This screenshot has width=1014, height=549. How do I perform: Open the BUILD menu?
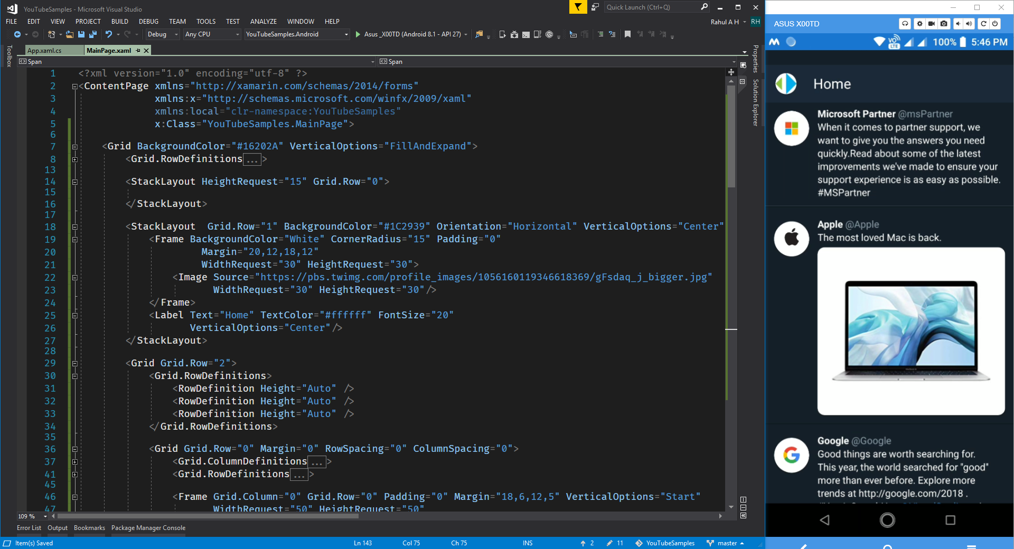pos(120,22)
